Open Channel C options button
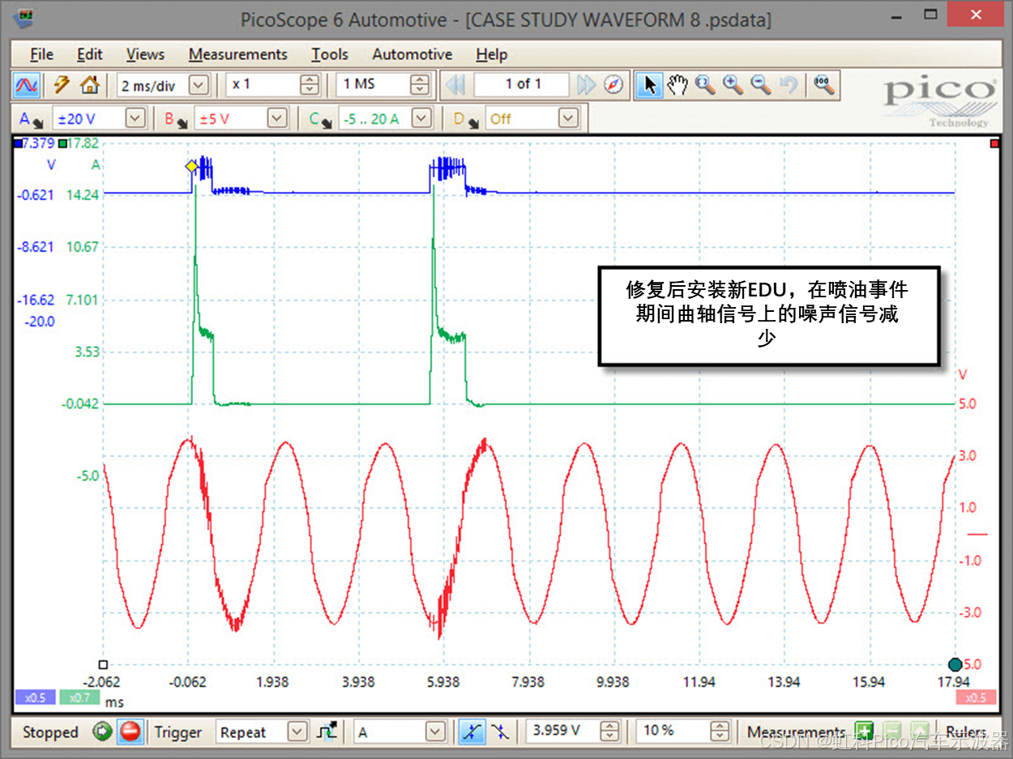This screenshot has width=1013, height=759. 319,119
